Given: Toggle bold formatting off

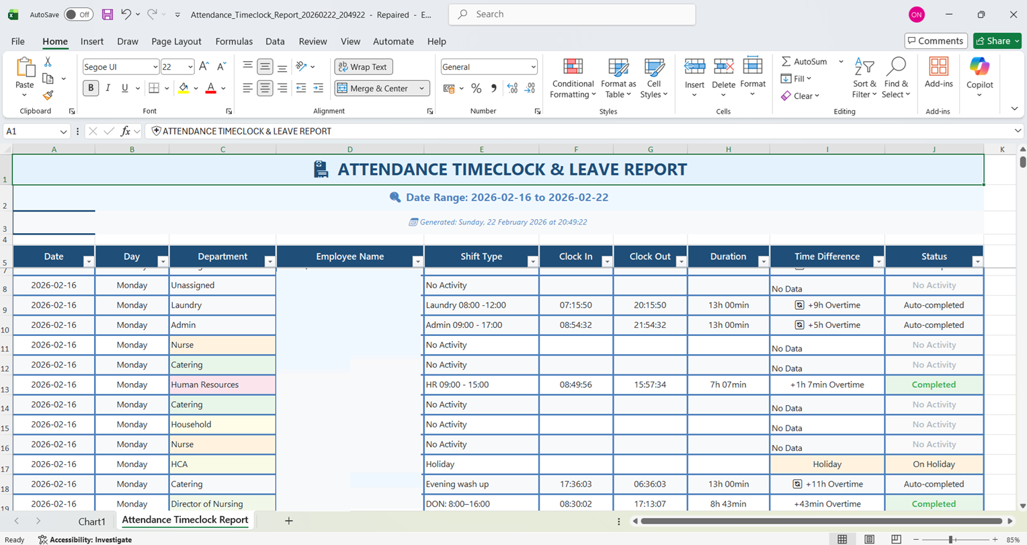Looking at the screenshot, I should pos(90,88).
